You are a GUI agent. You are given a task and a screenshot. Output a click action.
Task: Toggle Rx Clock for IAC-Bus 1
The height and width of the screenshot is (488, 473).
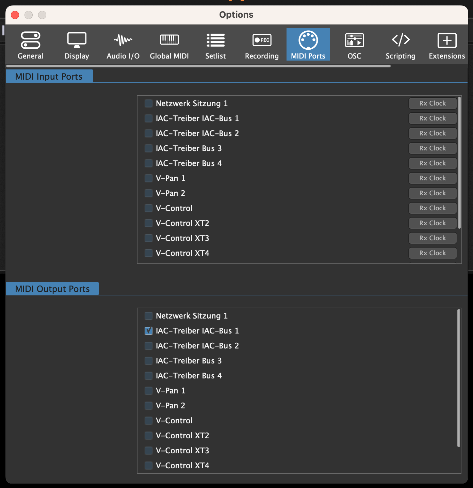[433, 118]
